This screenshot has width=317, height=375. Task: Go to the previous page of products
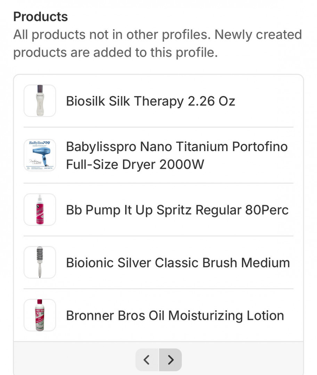tap(147, 360)
